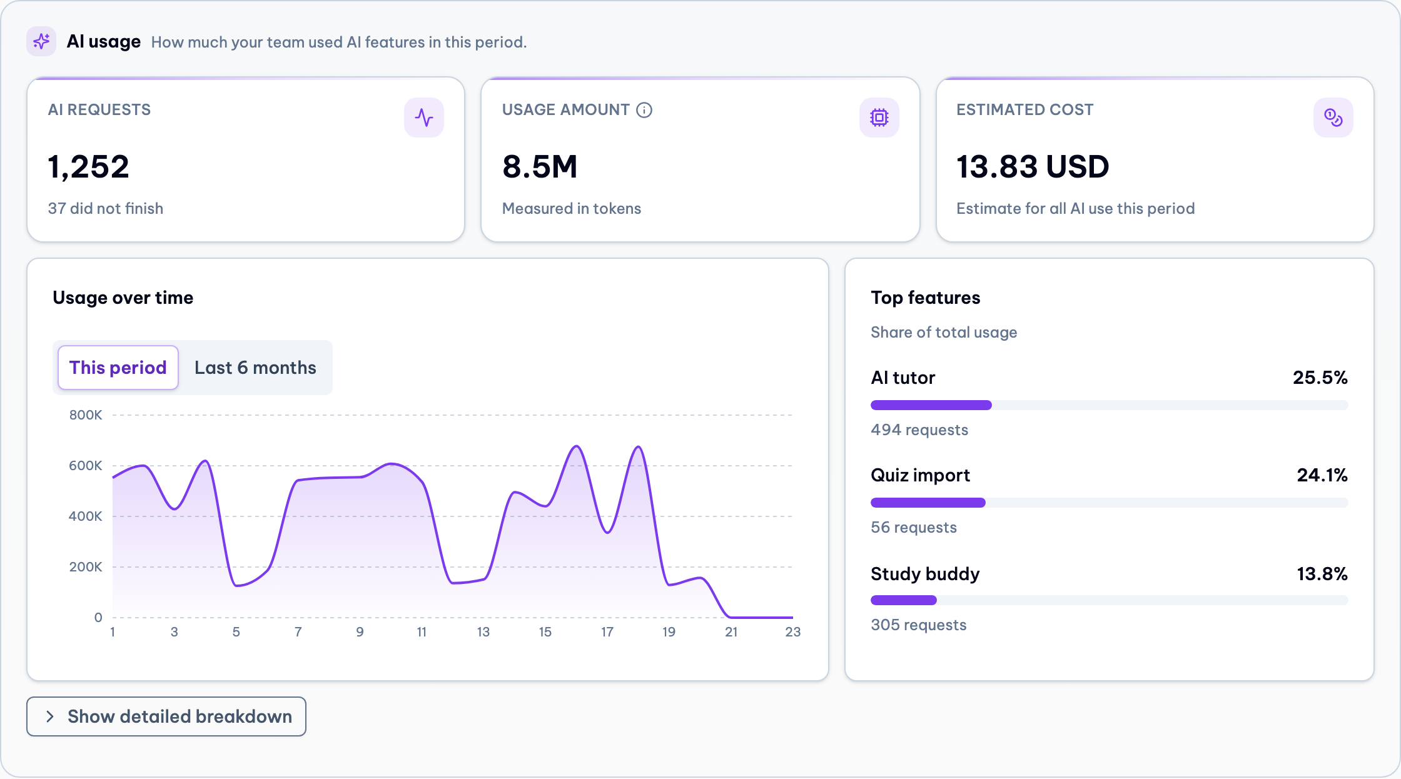Click the usage amount chip icon
This screenshot has width=1401, height=779.
(x=879, y=118)
